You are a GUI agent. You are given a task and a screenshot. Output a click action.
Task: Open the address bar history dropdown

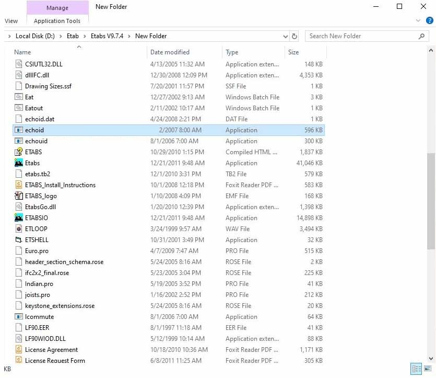click(x=286, y=36)
